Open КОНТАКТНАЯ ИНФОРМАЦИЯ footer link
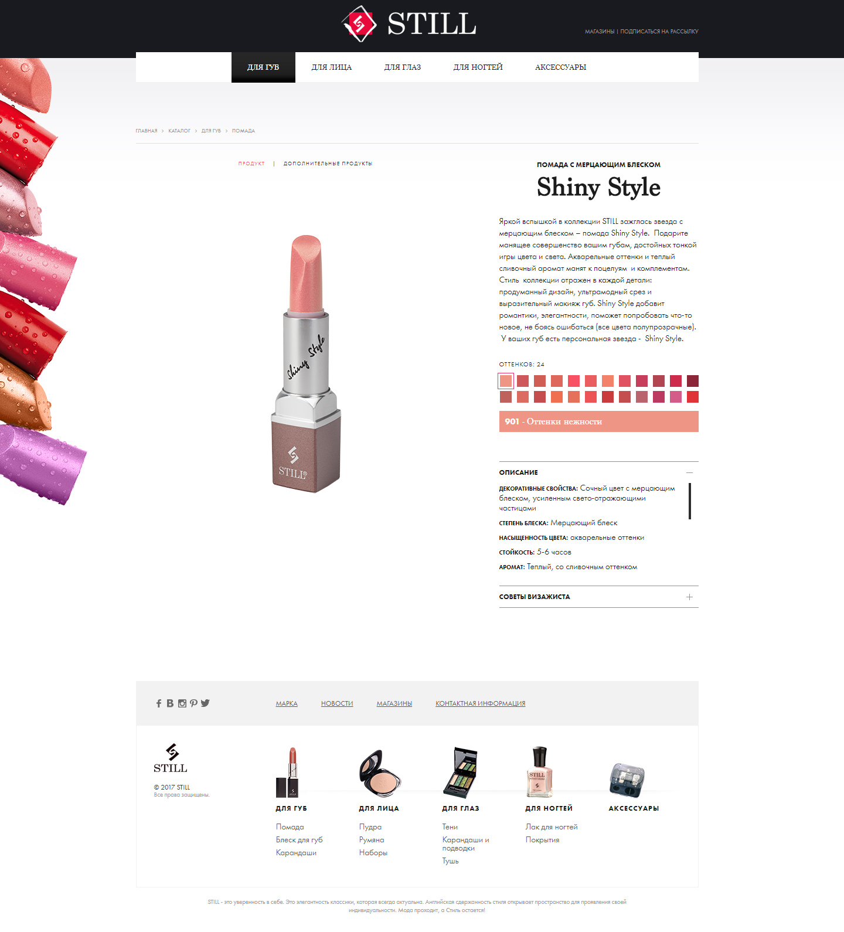 click(480, 703)
